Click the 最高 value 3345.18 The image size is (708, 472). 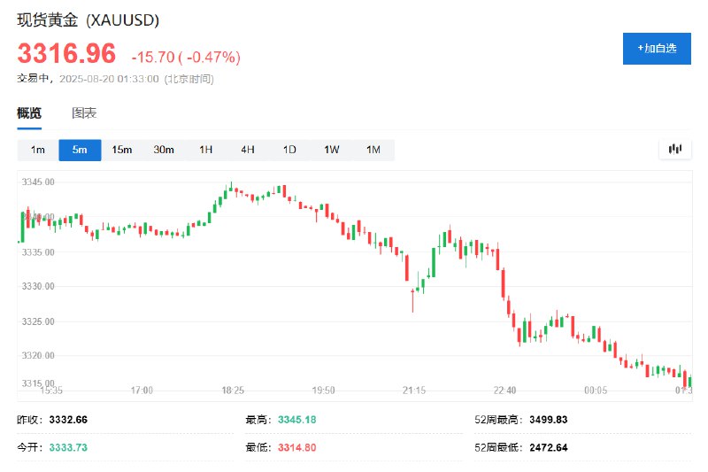pyautogui.click(x=296, y=419)
